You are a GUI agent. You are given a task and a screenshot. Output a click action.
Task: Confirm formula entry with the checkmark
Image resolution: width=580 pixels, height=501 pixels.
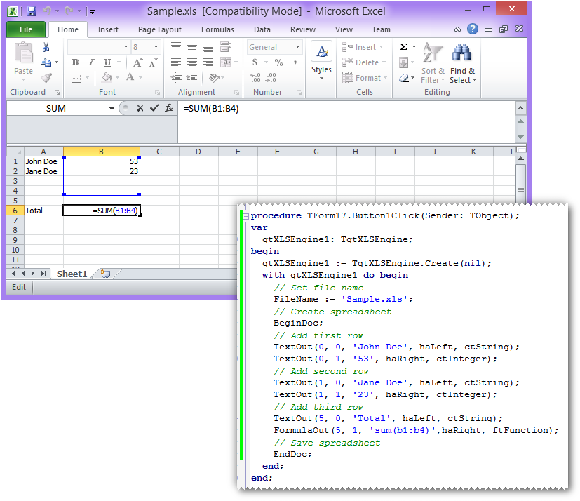pos(154,108)
